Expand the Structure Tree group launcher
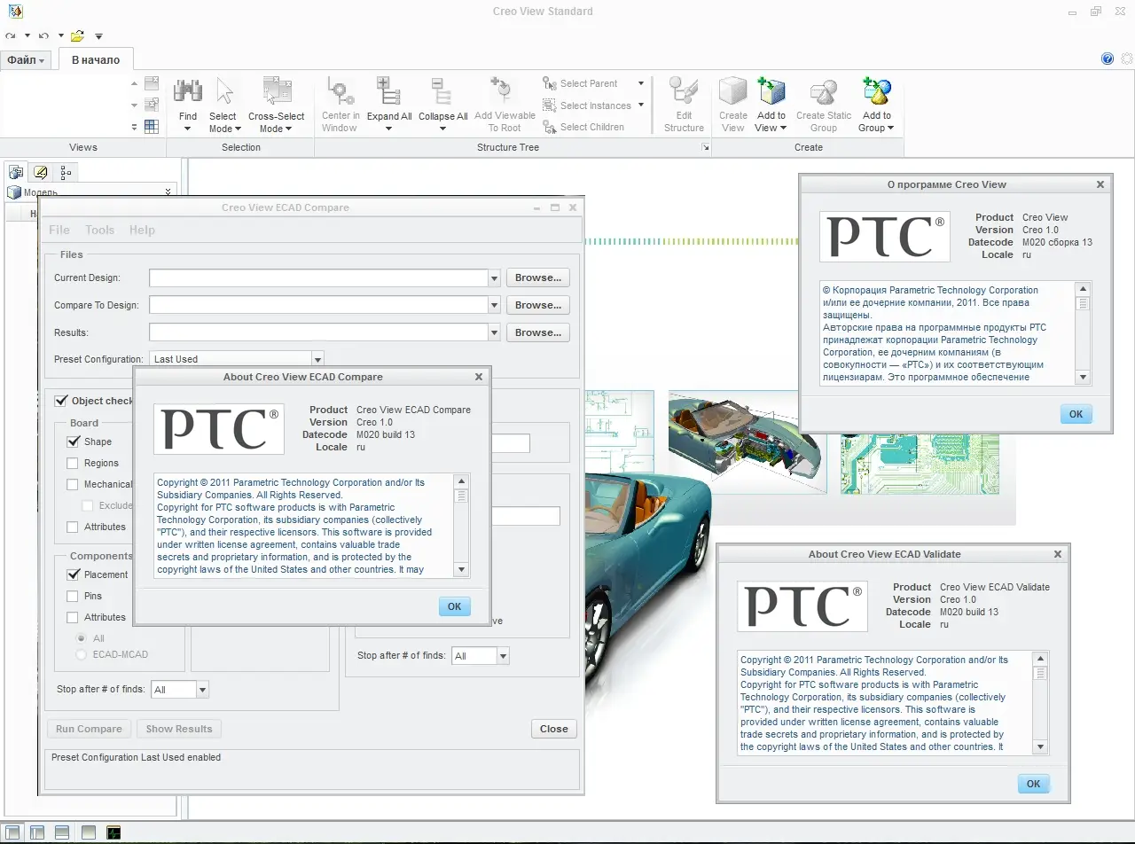The height and width of the screenshot is (844, 1135). (706, 147)
